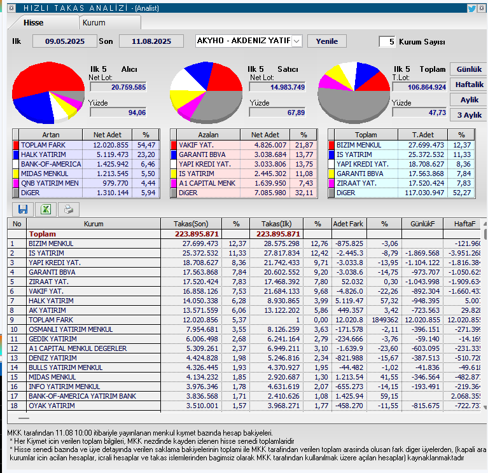The image size is (488, 473).
Task: Click BANK-OF-AMERICA in the Artan table
Action: [51, 164]
